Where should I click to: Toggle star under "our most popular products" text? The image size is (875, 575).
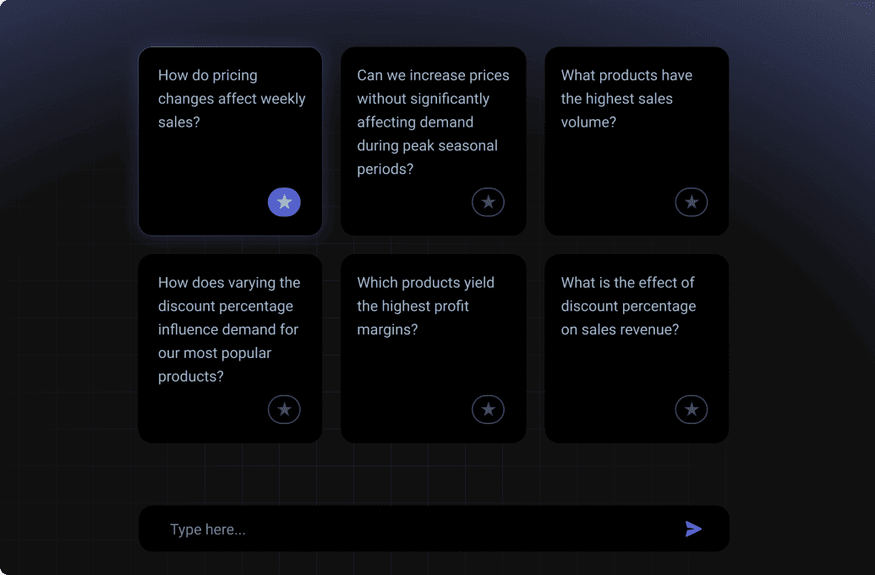tap(284, 410)
